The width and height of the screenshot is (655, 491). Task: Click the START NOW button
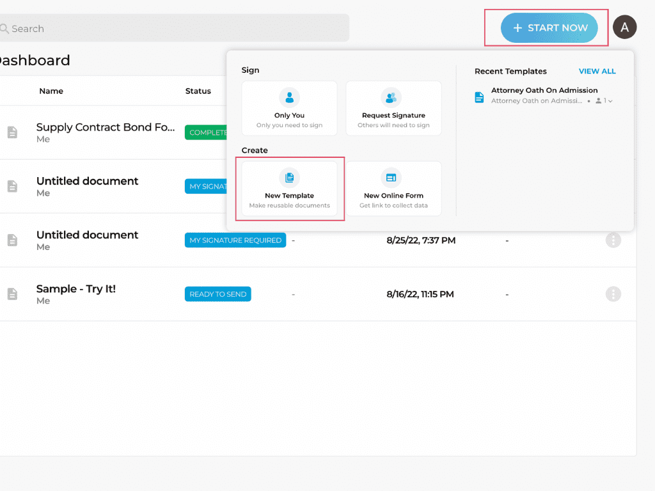point(549,27)
